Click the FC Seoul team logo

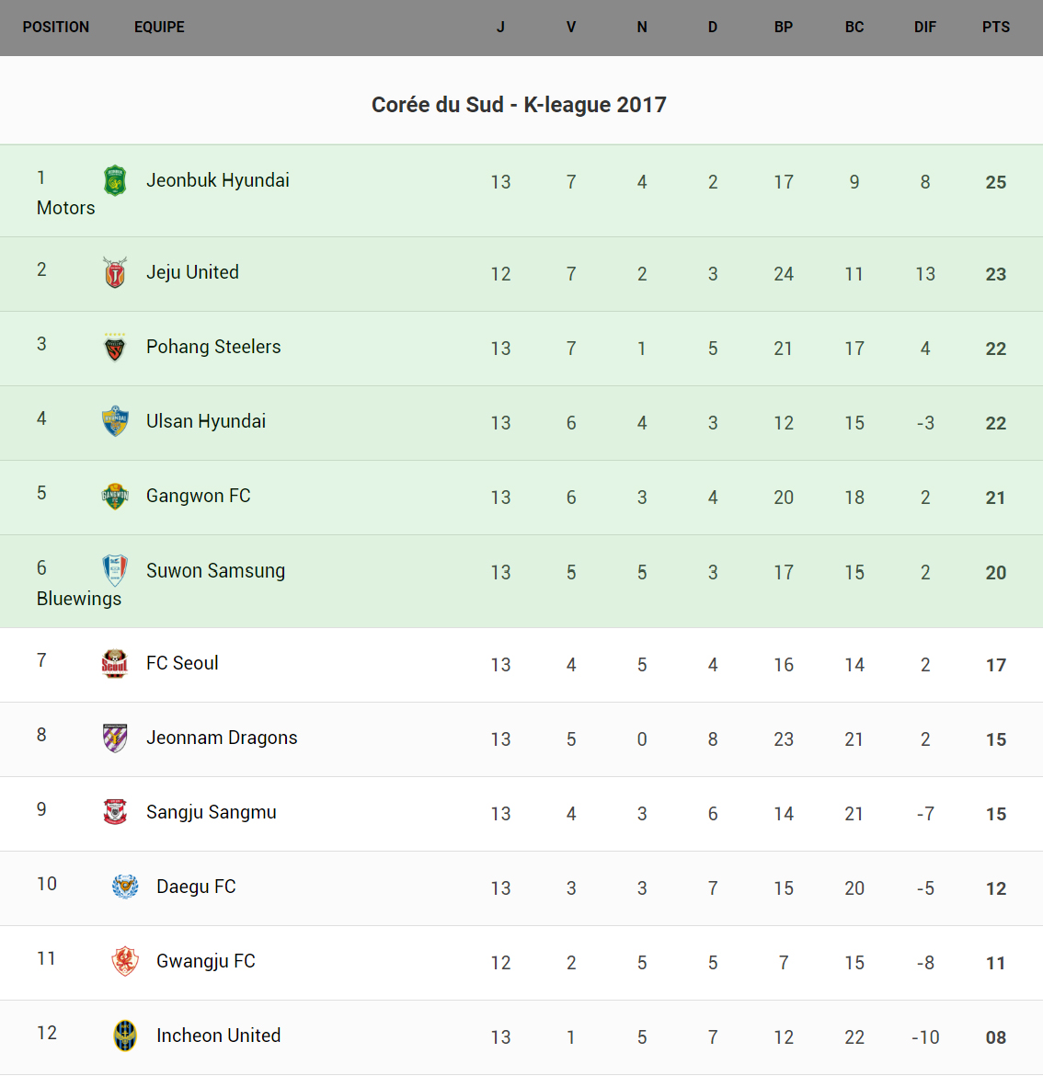[x=115, y=664]
